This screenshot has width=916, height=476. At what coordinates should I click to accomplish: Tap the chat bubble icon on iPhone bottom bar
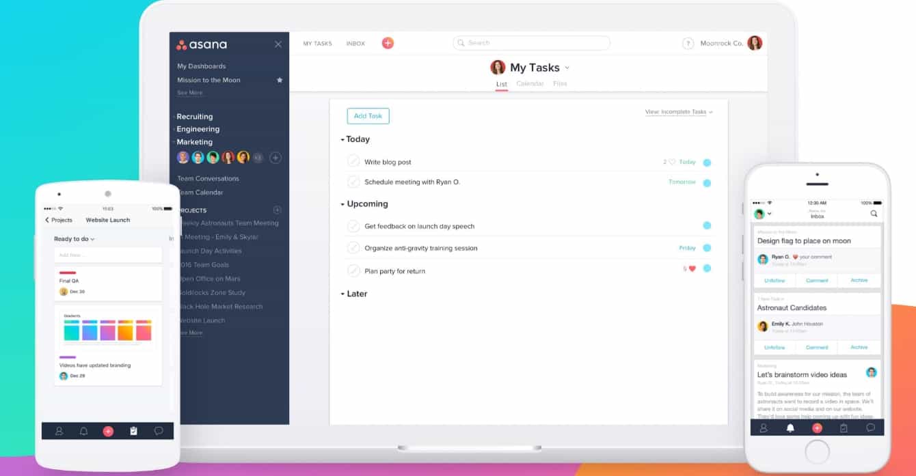[870, 428]
